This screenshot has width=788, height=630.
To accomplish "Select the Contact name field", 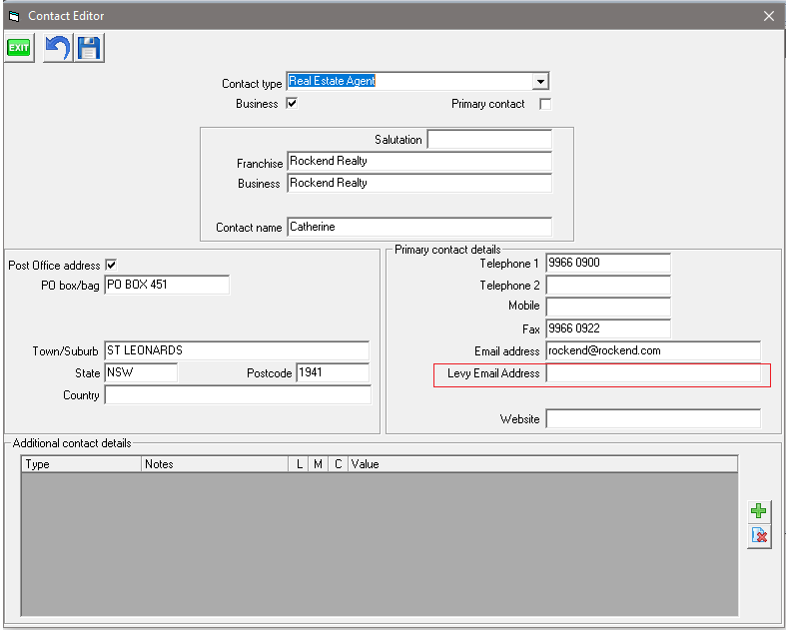I will tap(418, 227).
